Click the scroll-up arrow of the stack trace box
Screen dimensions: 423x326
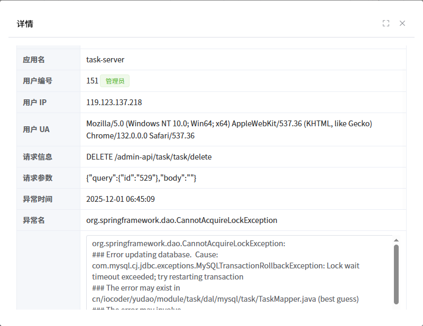[396, 240]
